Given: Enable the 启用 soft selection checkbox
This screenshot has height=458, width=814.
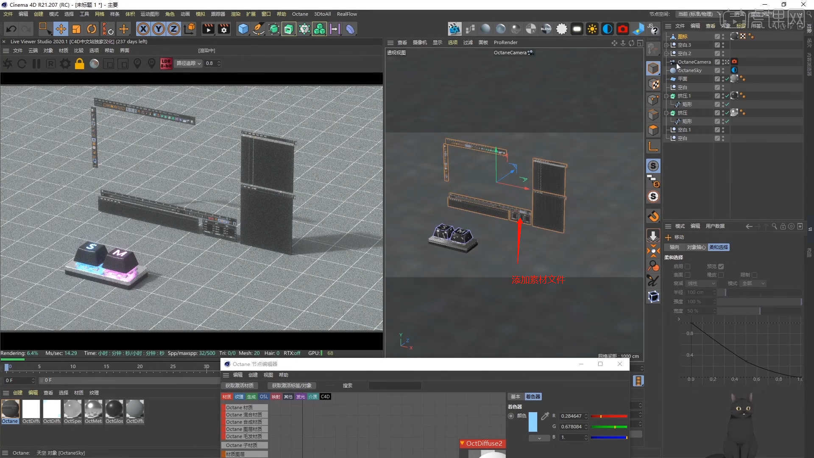Looking at the screenshot, I should [688, 266].
